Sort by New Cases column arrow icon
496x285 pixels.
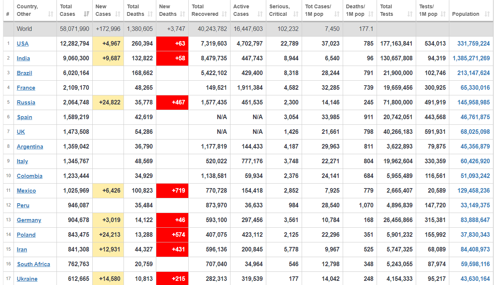click(x=118, y=14)
